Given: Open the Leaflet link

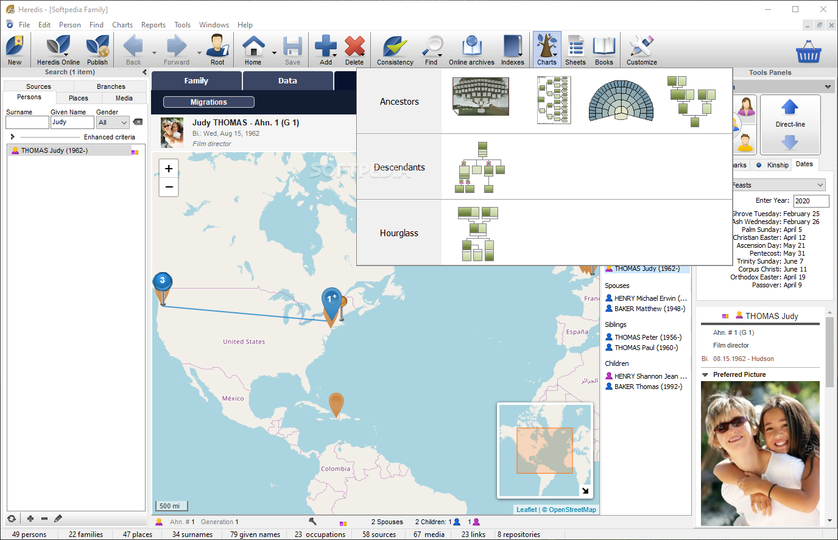Looking at the screenshot, I should coord(526,510).
